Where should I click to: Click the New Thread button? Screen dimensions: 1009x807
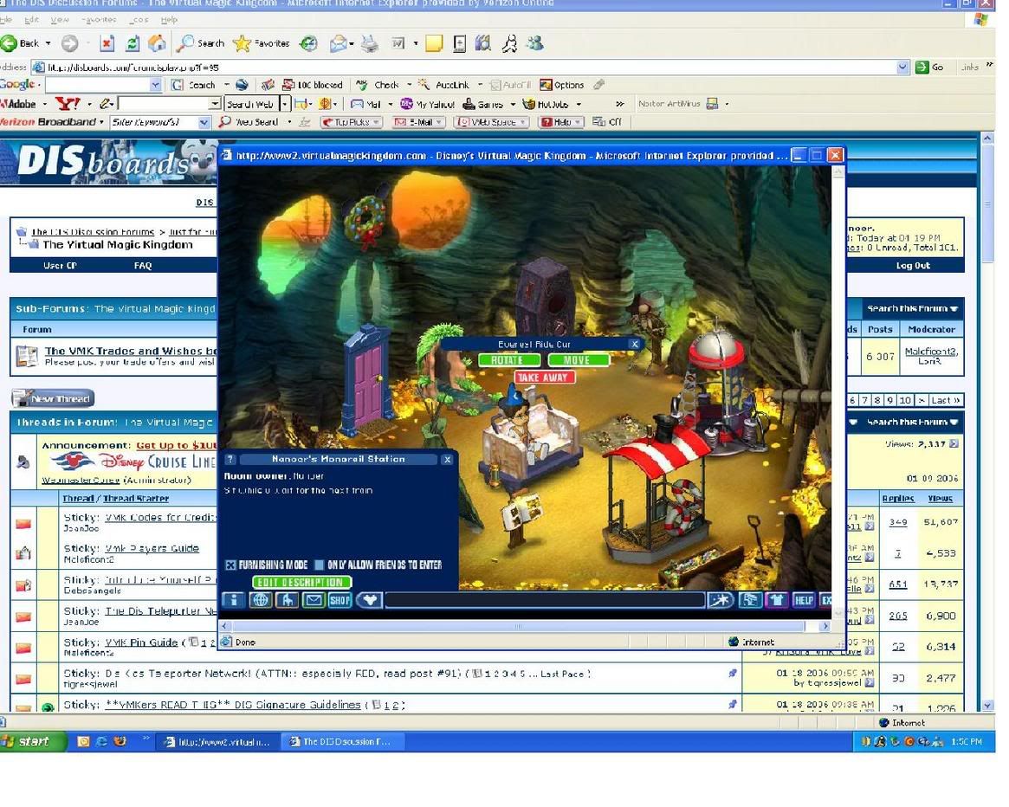pos(53,399)
